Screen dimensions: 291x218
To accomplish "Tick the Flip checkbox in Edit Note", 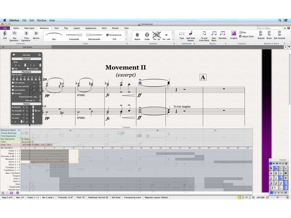I will (13, 69).
